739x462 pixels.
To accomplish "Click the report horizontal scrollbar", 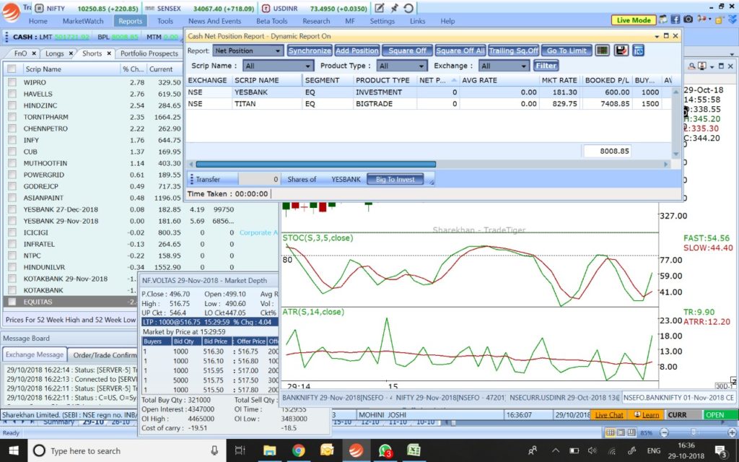I will point(316,164).
